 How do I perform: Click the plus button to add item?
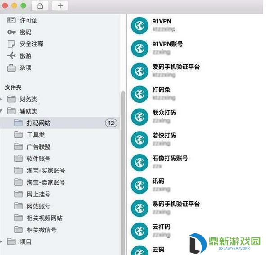(60, 6)
